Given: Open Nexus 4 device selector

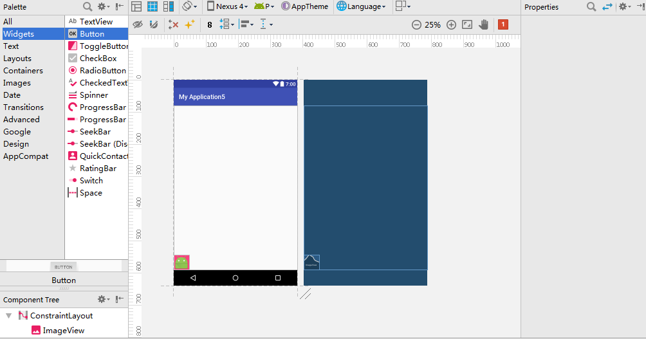Looking at the screenshot, I should point(227,6).
